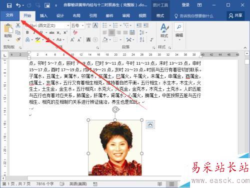Toggle Center alignment
The width and height of the screenshot is (250, 188).
click(x=112, y=32)
